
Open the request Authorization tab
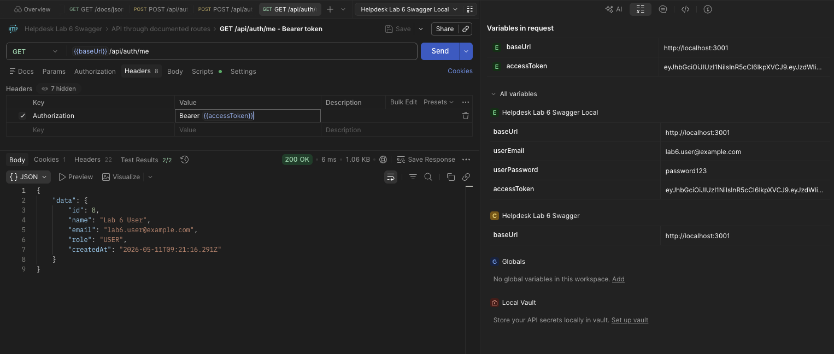95,72
